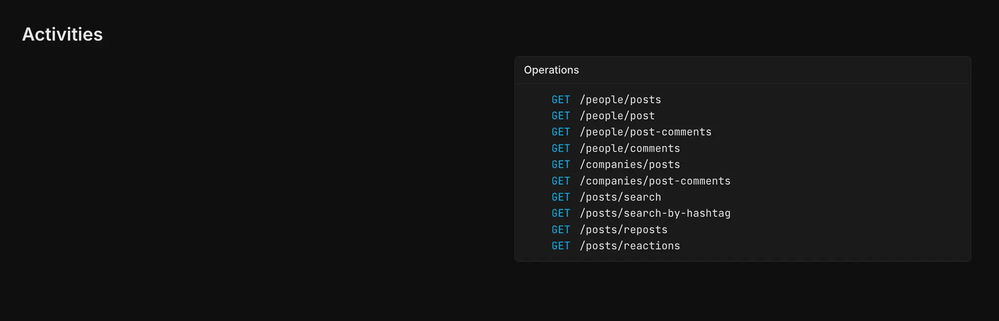Select GET /people/post-comments endpoint
This screenshot has height=321, width=999.
click(632, 132)
